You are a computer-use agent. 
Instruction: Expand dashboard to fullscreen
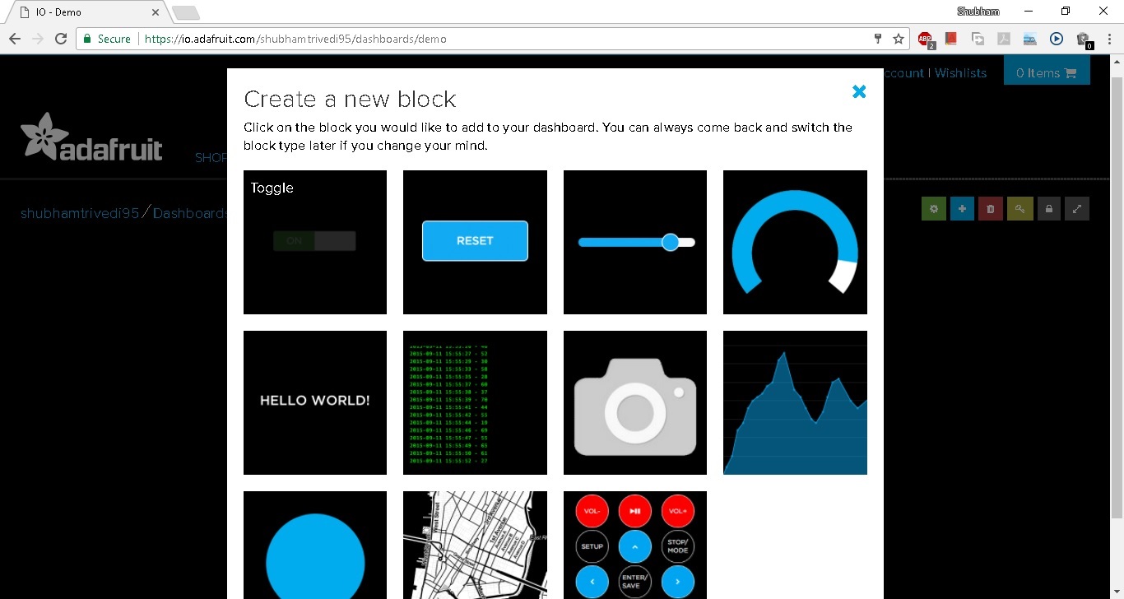(x=1077, y=209)
